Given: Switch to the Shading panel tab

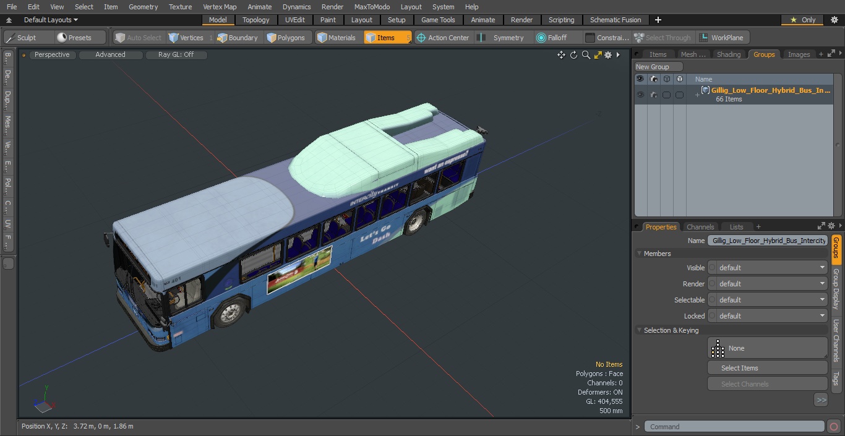Looking at the screenshot, I should click(x=729, y=54).
